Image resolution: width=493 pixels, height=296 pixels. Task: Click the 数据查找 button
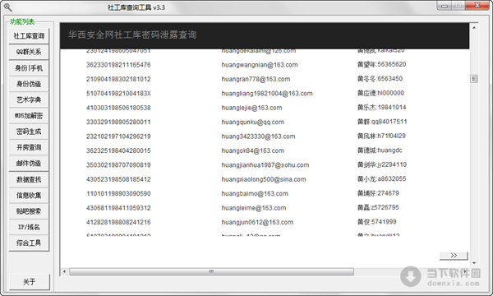tap(29, 179)
